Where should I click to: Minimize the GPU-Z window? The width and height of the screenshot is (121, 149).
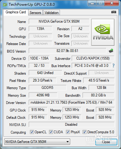tap(92, 3)
